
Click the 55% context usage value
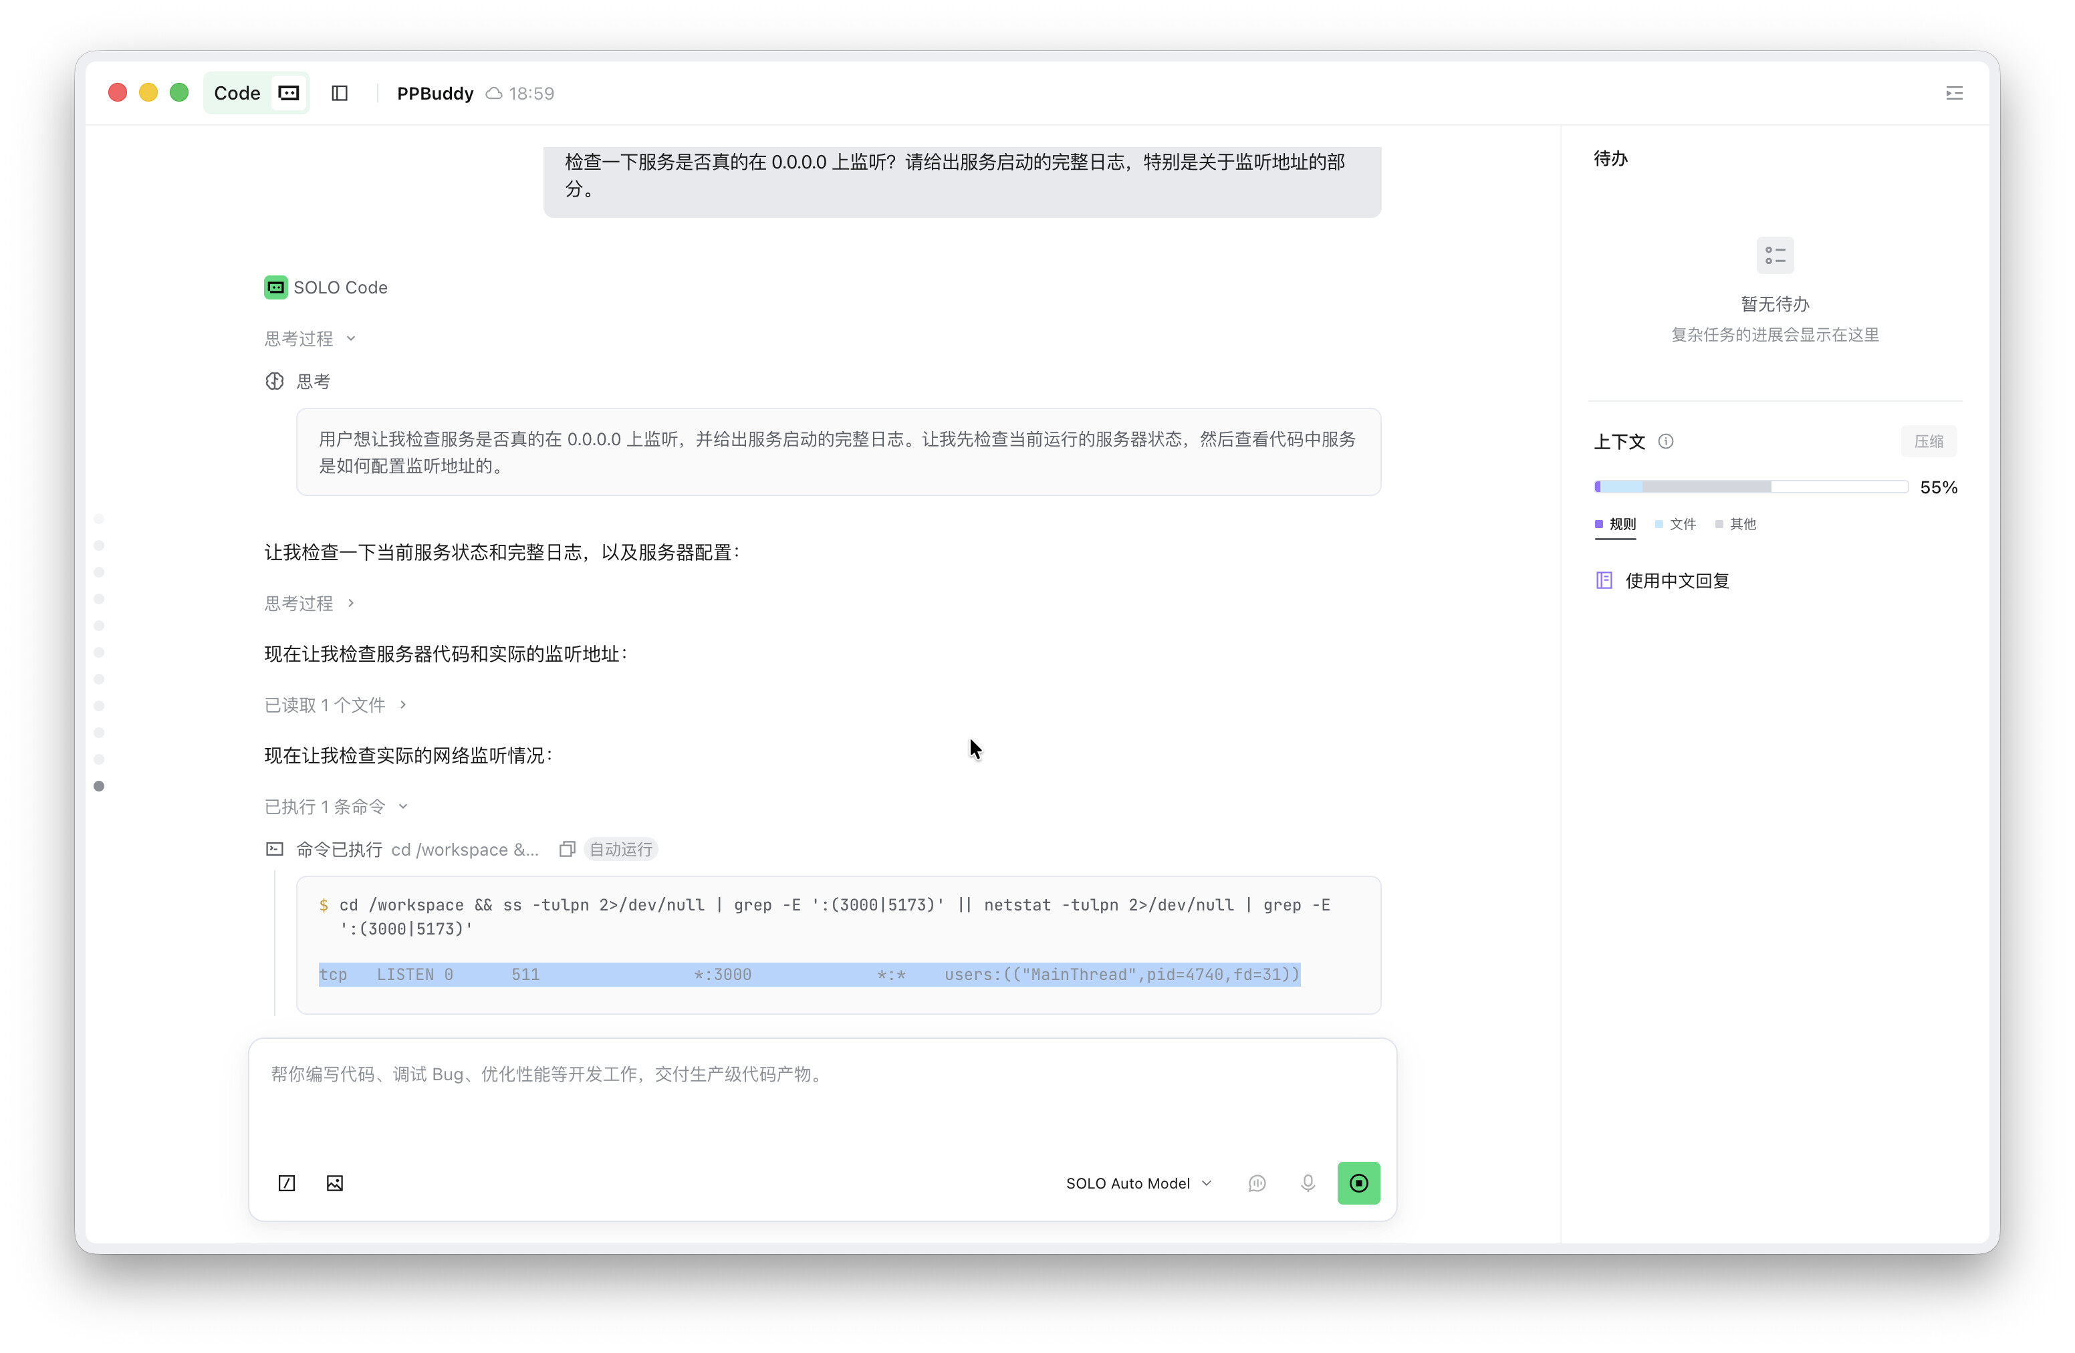(x=1938, y=487)
